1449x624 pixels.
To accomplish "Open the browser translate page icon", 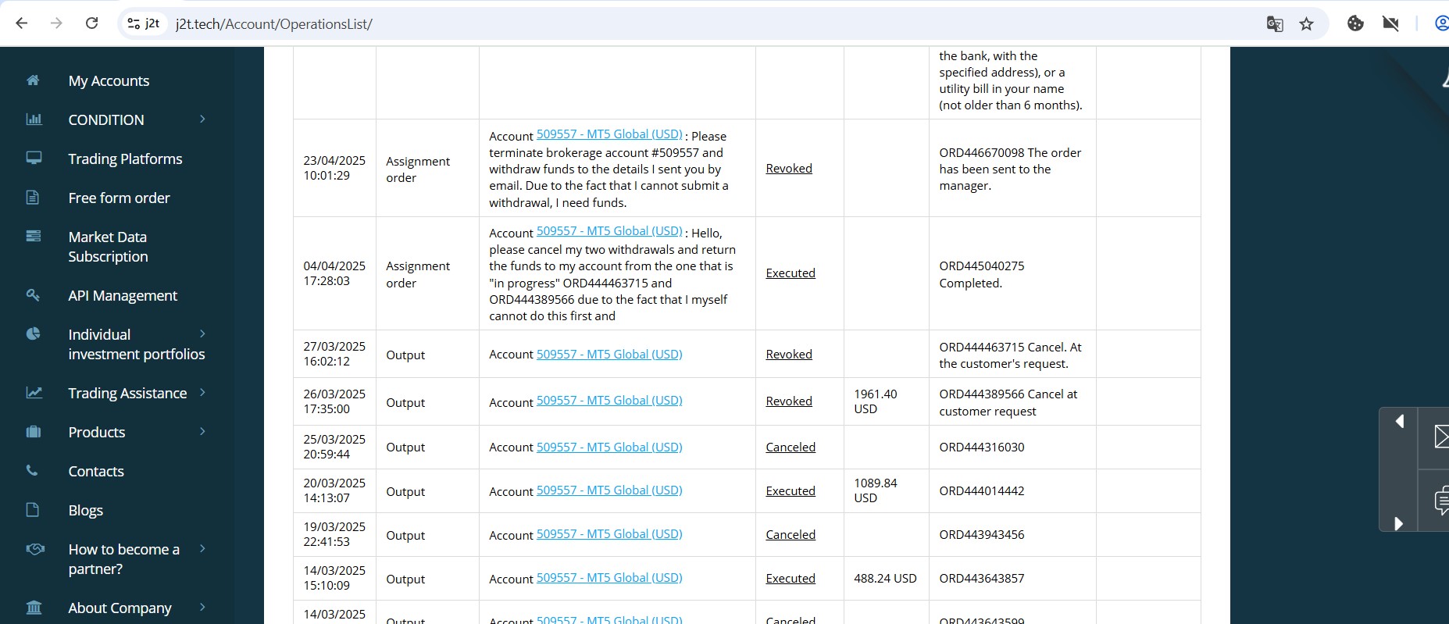I will [1275, 24].
